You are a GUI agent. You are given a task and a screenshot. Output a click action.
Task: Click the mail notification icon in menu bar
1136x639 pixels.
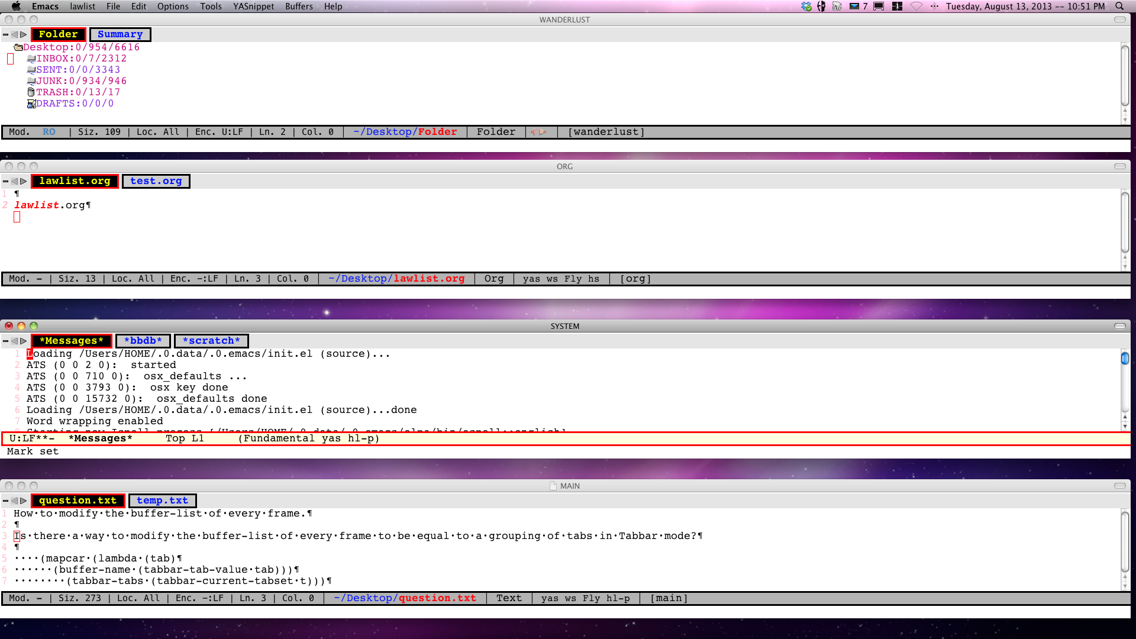click(854, 7)
